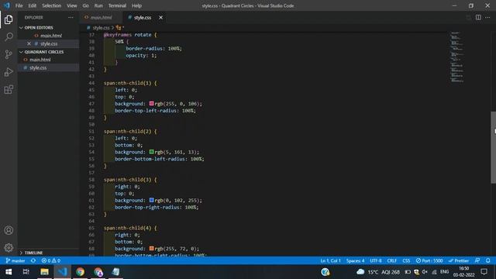The width and height of the screenshot is (496, 279).
Task: Open green rgb(5, 161, 13) color swatch
Action: coord(152,152)
